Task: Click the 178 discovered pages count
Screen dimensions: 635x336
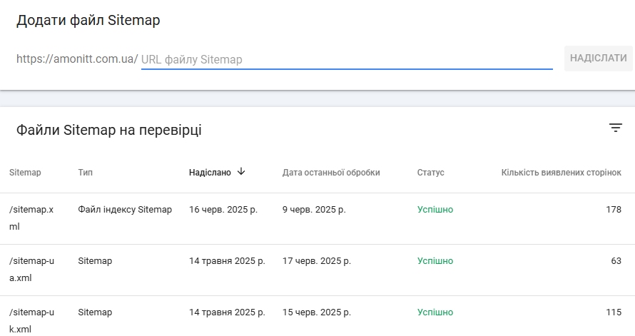Action: pyautogui.click(x=614, y=210)
